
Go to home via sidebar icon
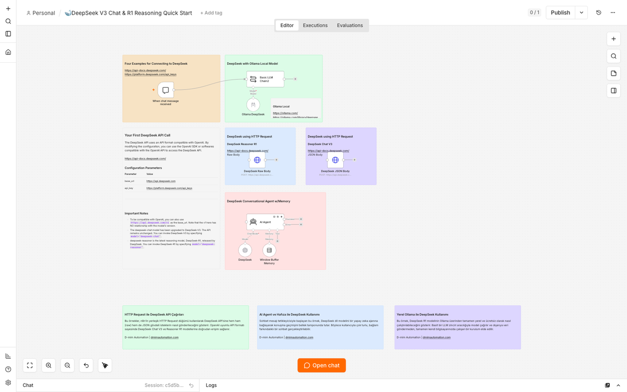8,52
